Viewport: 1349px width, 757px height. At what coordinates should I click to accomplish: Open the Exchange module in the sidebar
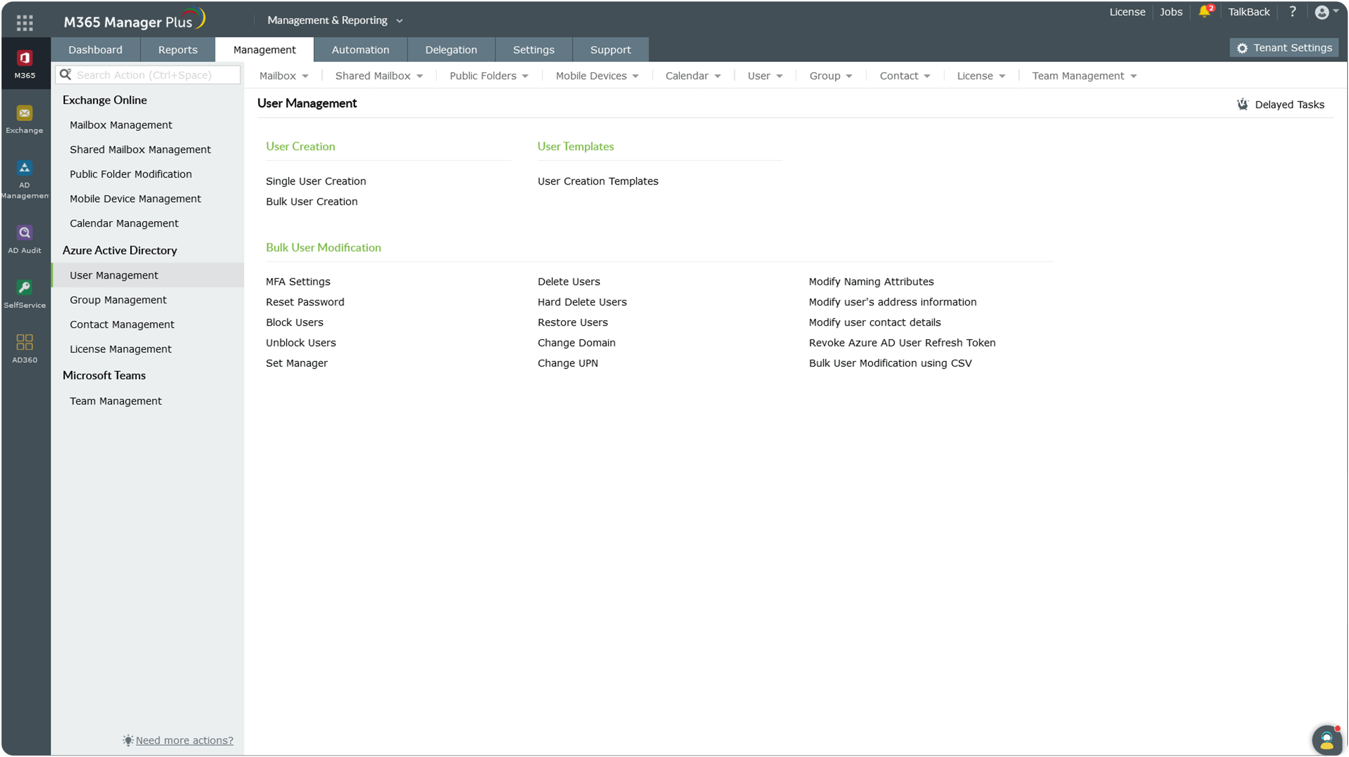(x=24, y=118)
